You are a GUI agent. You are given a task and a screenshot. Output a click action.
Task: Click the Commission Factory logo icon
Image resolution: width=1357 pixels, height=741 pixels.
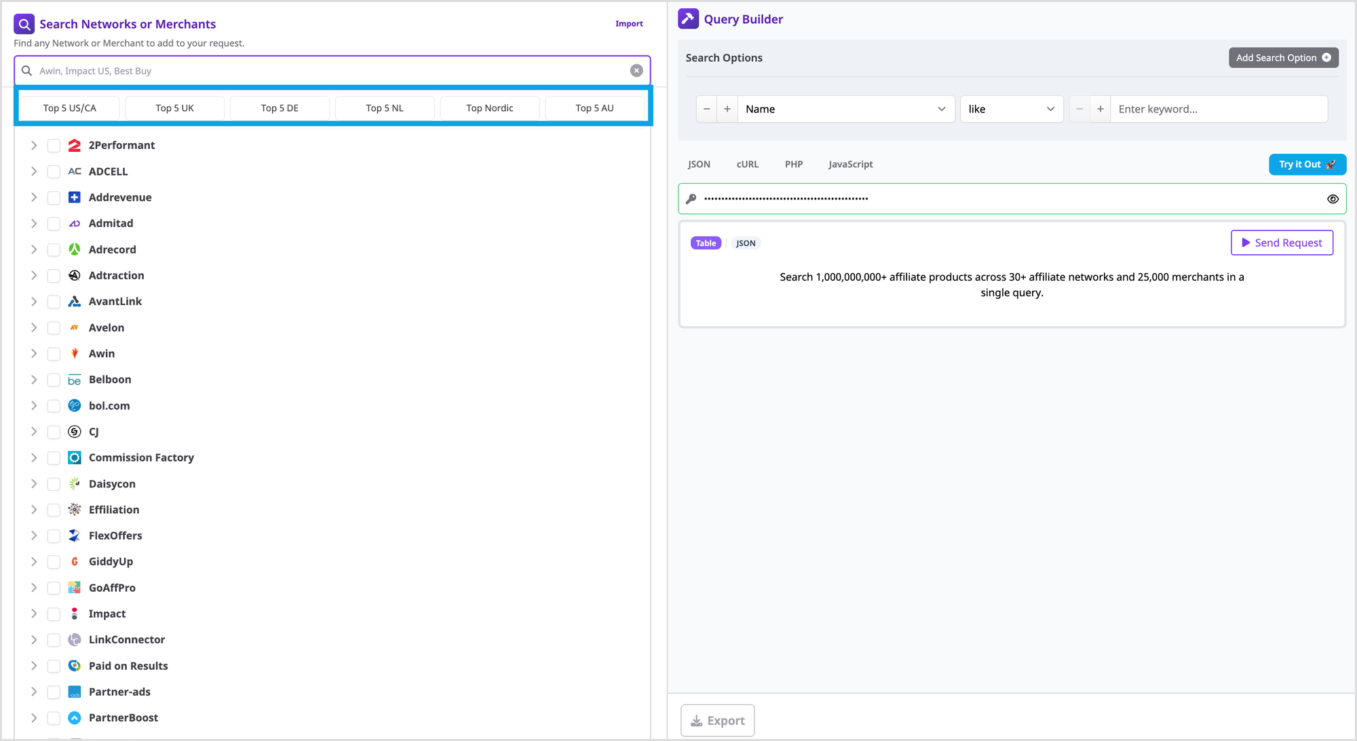coord(75,458)
